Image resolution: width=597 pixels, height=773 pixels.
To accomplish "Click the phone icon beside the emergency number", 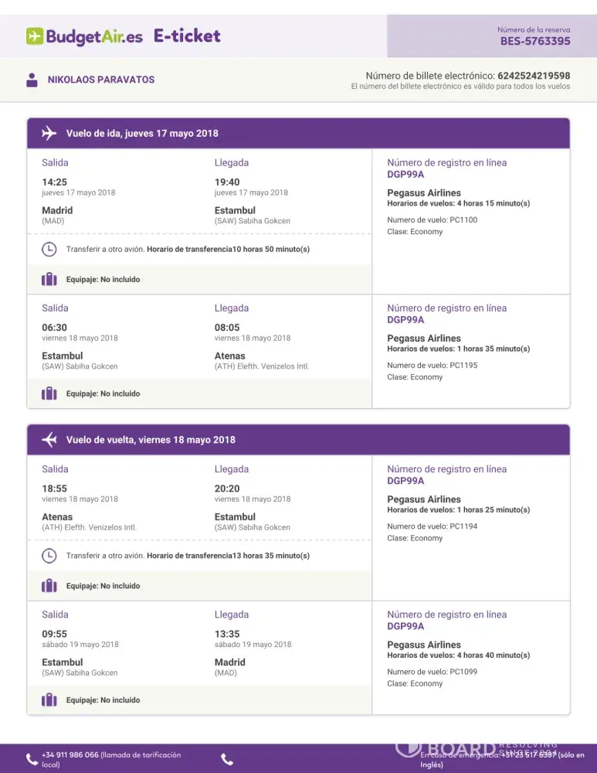I will pos(227,759).
